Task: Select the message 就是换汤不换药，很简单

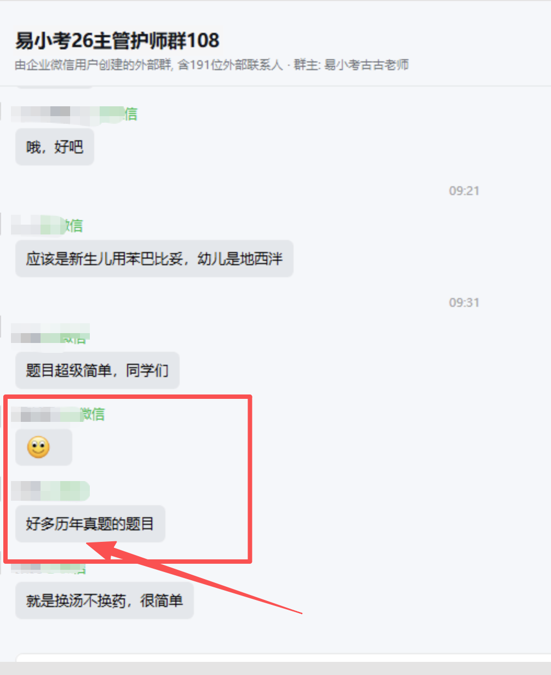Action: click(104, 600)
